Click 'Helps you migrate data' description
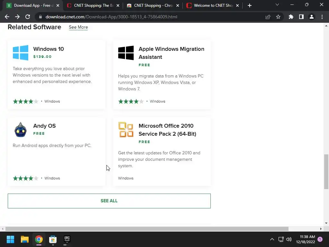The width and height of the screenshot is (329, 247). click(161, 83)
